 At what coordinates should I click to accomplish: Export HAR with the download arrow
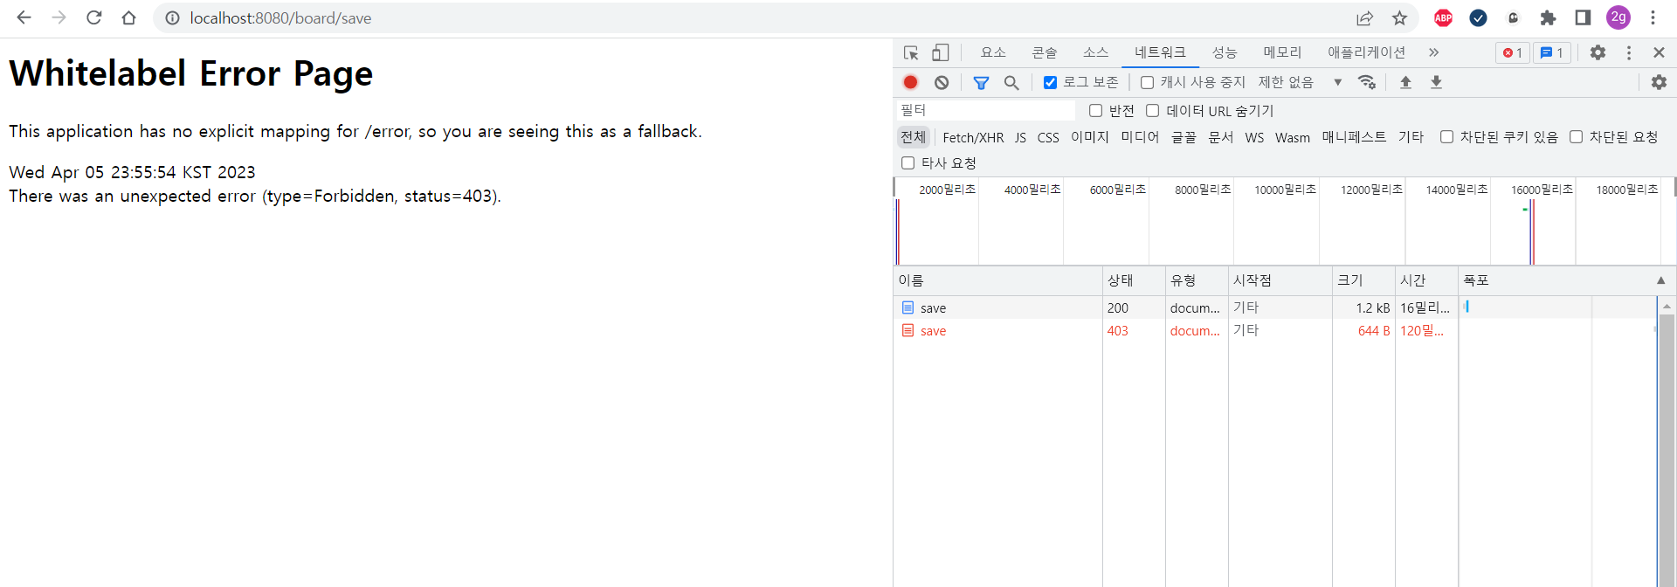(x=1436, y=82)
